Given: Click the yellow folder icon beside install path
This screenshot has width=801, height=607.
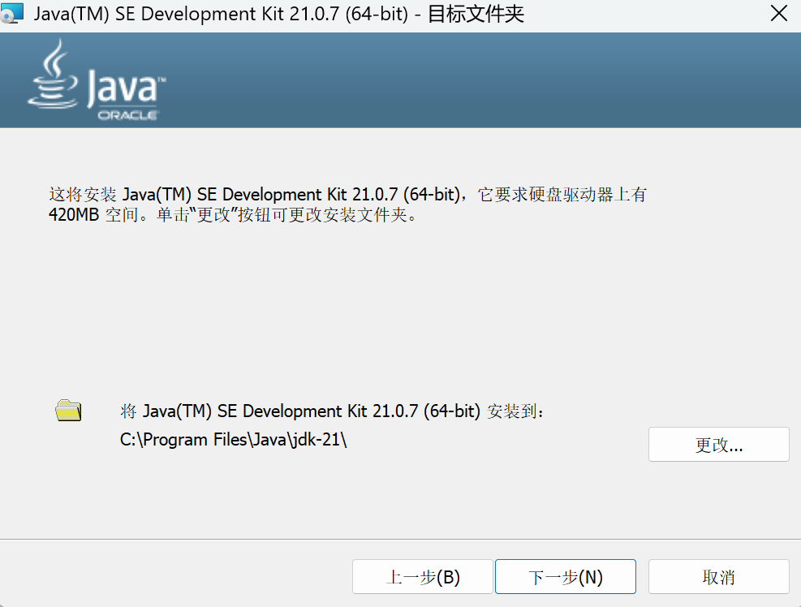Looking at the screenshot, I should pyautogui.click(x=68, y=411).
